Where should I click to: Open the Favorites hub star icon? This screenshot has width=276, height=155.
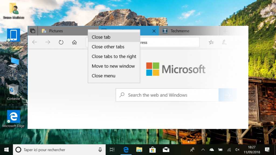[211, 42]
